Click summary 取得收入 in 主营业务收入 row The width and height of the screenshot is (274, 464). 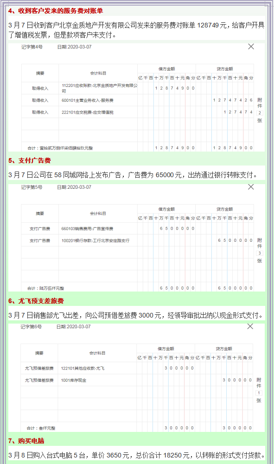pyautogui.click(x=40, y=100)
